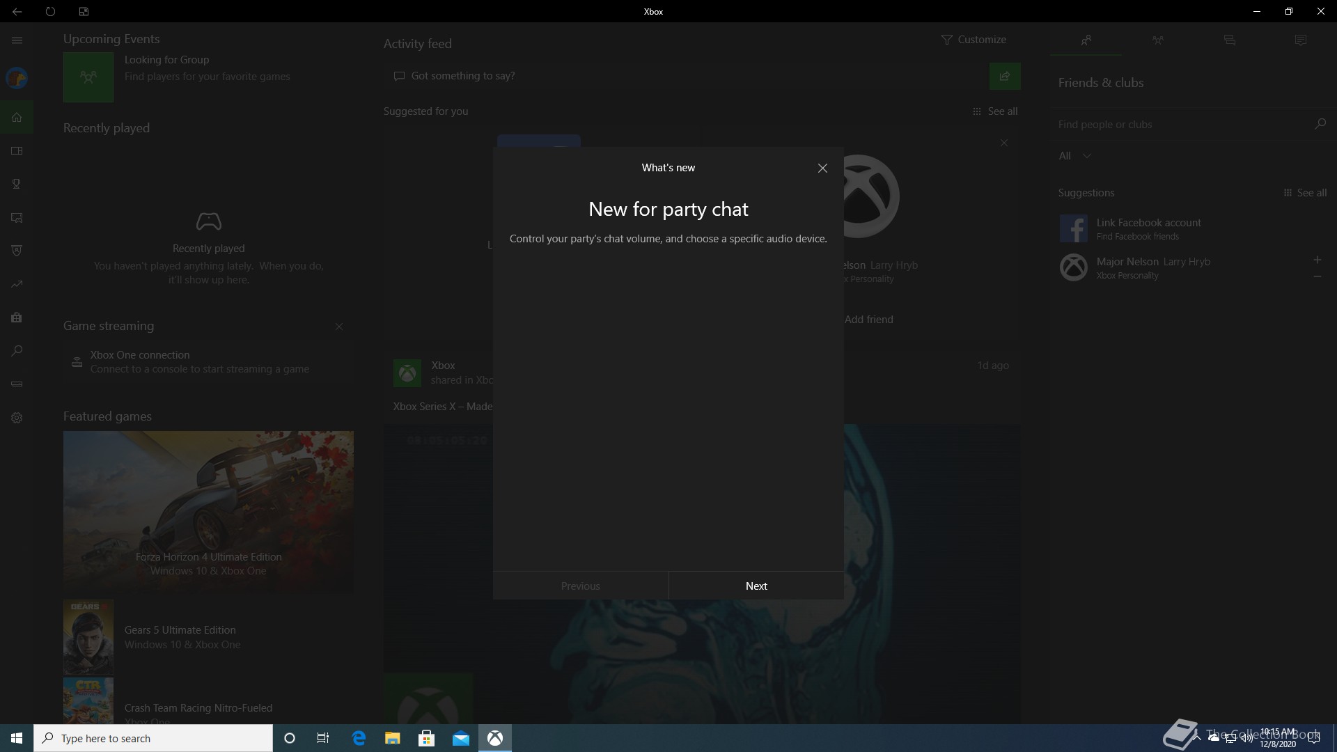
Task: Refresh the Xbox app
Action: point(50,11)
